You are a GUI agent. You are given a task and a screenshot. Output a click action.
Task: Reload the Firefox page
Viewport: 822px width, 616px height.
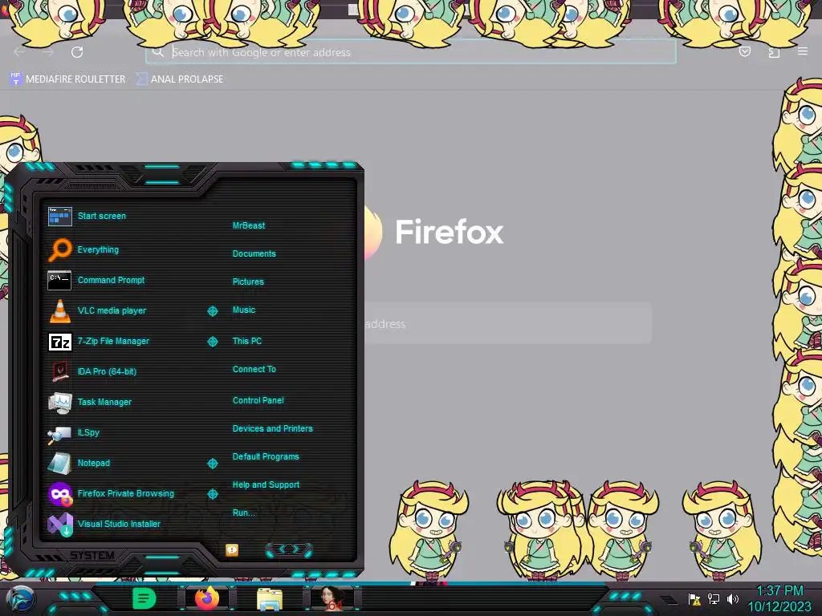coord(77,52)
